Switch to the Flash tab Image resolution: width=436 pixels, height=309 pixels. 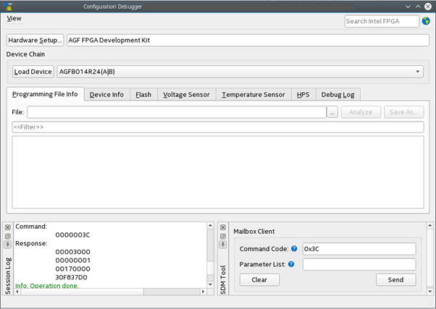click(x=143, y=95)
